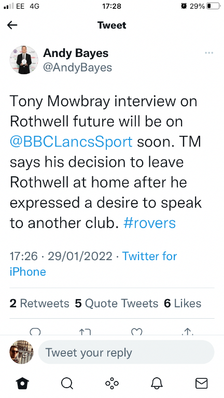This screenshot has width=224, height=398.
Task: View the 2 Retweets list
Action: [39, 303]
